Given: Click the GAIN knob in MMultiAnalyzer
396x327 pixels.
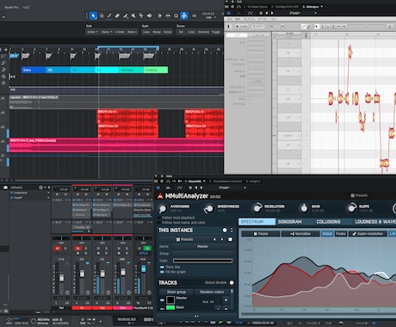Looking at the screenshot, I should pos(304,208).
